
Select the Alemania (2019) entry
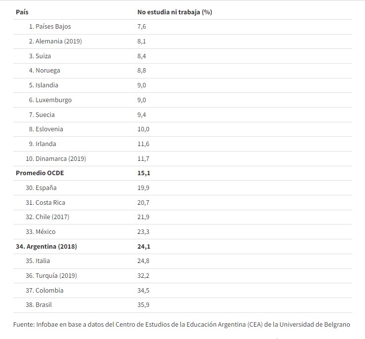[x=55, y=41]
